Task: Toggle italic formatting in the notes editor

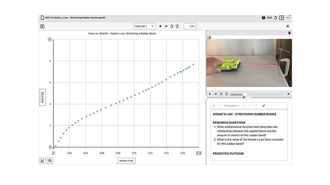Action: pos(219,106)
